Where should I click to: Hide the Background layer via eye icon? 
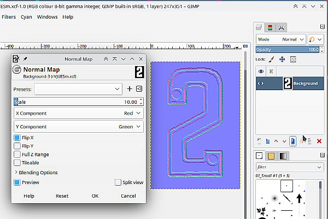[x=261, y=84]
